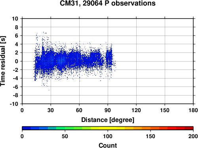Select the yellow segment near 100 on colorbar

(108, 128)
